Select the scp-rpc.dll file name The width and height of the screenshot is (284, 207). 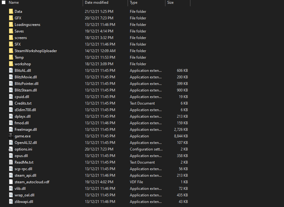click(23, 169)
